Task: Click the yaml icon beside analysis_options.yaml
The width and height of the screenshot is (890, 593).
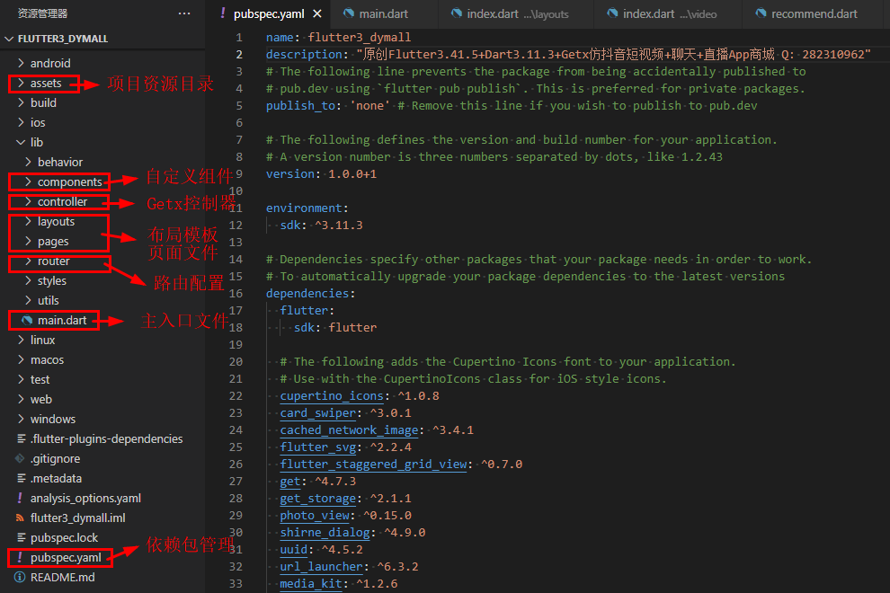Action: pyautogui.click(x=20, y=498)
